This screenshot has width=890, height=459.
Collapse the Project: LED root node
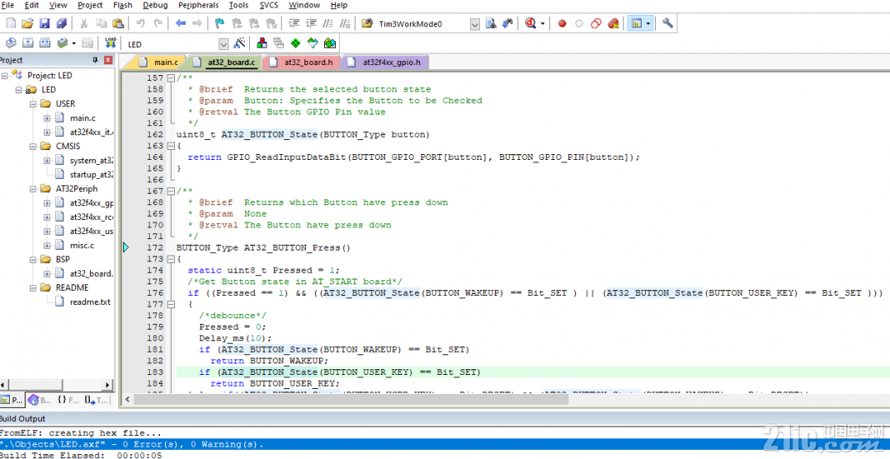(x=5, y=76)
